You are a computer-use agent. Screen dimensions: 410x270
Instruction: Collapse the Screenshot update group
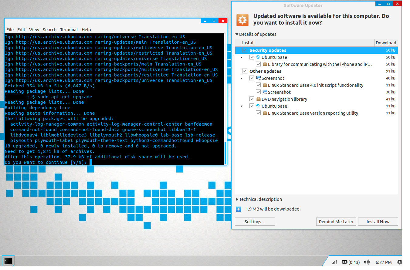(x=242, y=78)
